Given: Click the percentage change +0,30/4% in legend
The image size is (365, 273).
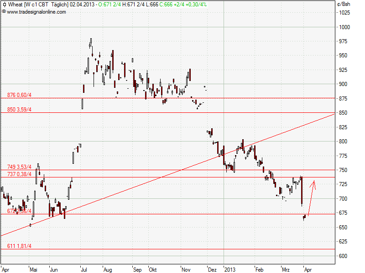Looking at the screenshot, I should (x=195, y=5).
